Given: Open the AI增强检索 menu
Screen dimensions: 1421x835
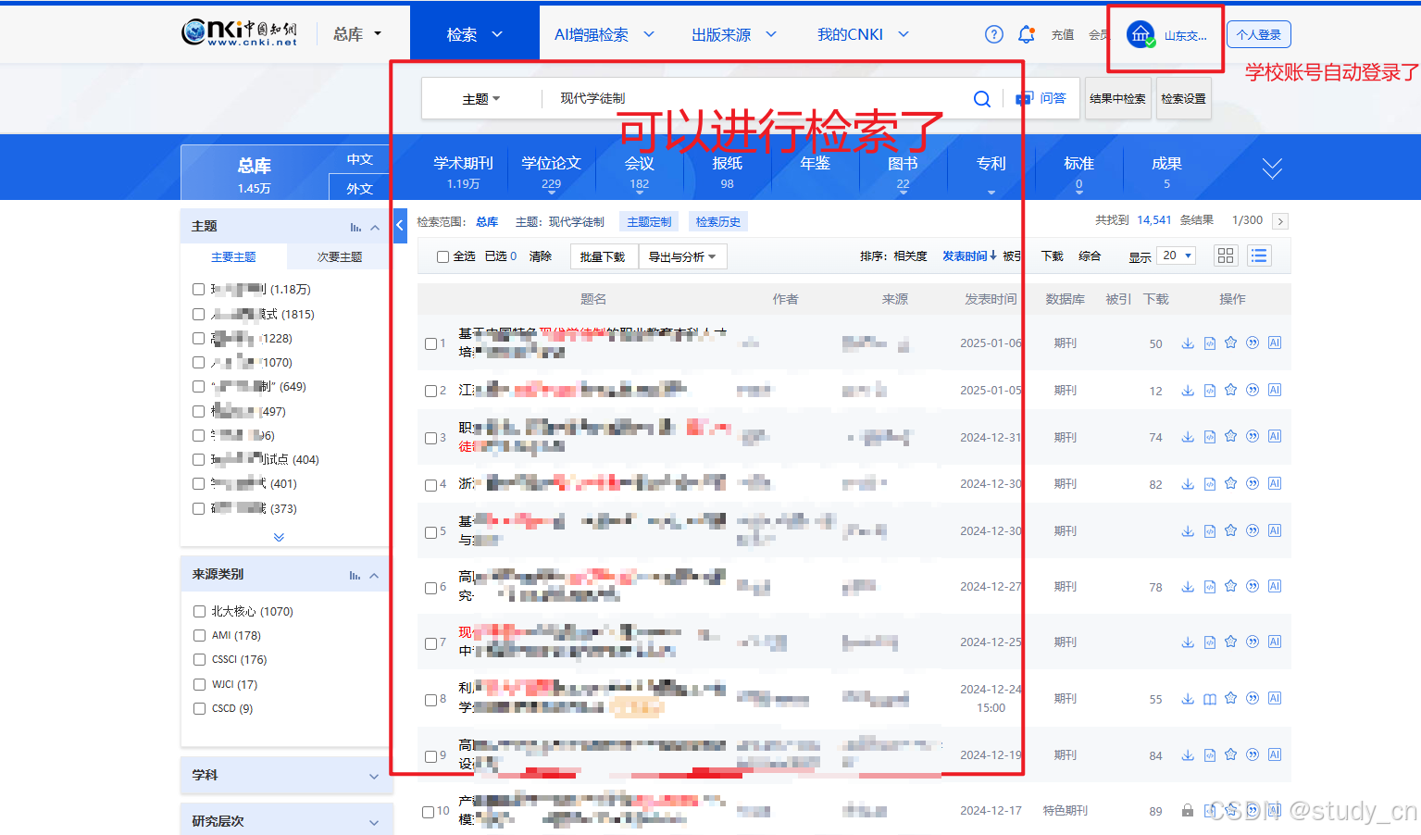Looking at the screenshot, I should click(x=605, y=34).
